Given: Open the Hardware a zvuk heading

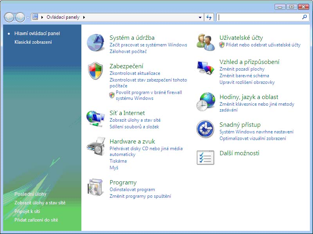Looking at the screenshot, I should pyautogui.click(x=132, y=141).
